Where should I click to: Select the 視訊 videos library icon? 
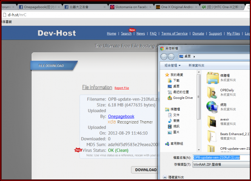(170, 126)
